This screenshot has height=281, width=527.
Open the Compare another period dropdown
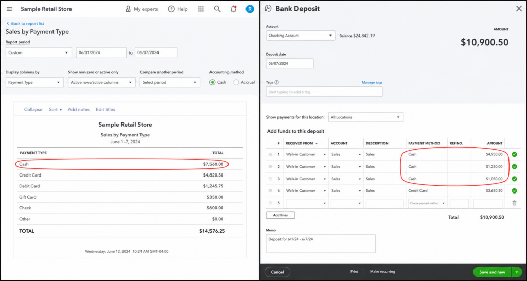pyautogui.click(x=170, y=82)
